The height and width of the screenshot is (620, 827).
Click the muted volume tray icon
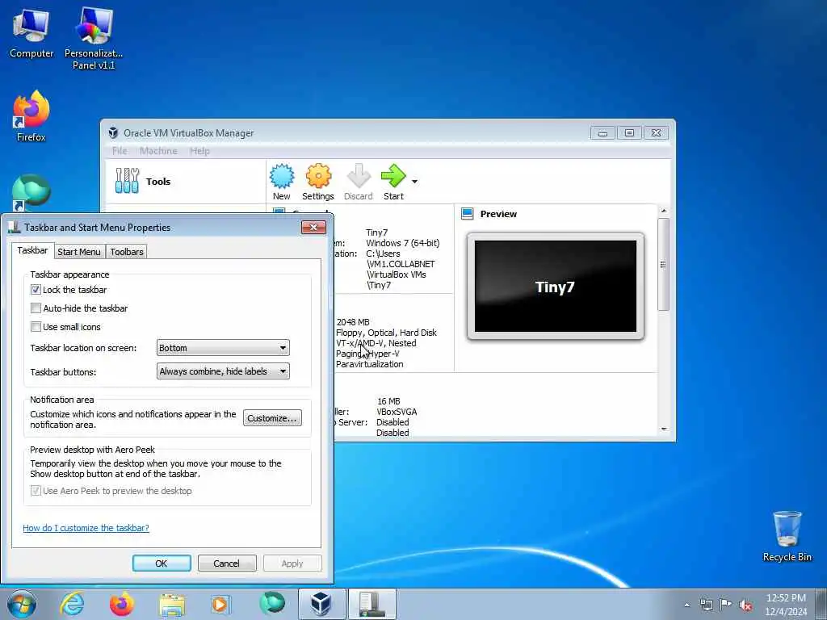(x=745, y=605)
